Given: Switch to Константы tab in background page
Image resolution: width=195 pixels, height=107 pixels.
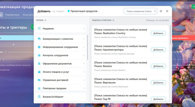Looking at the screenshot, I should 28,15.
